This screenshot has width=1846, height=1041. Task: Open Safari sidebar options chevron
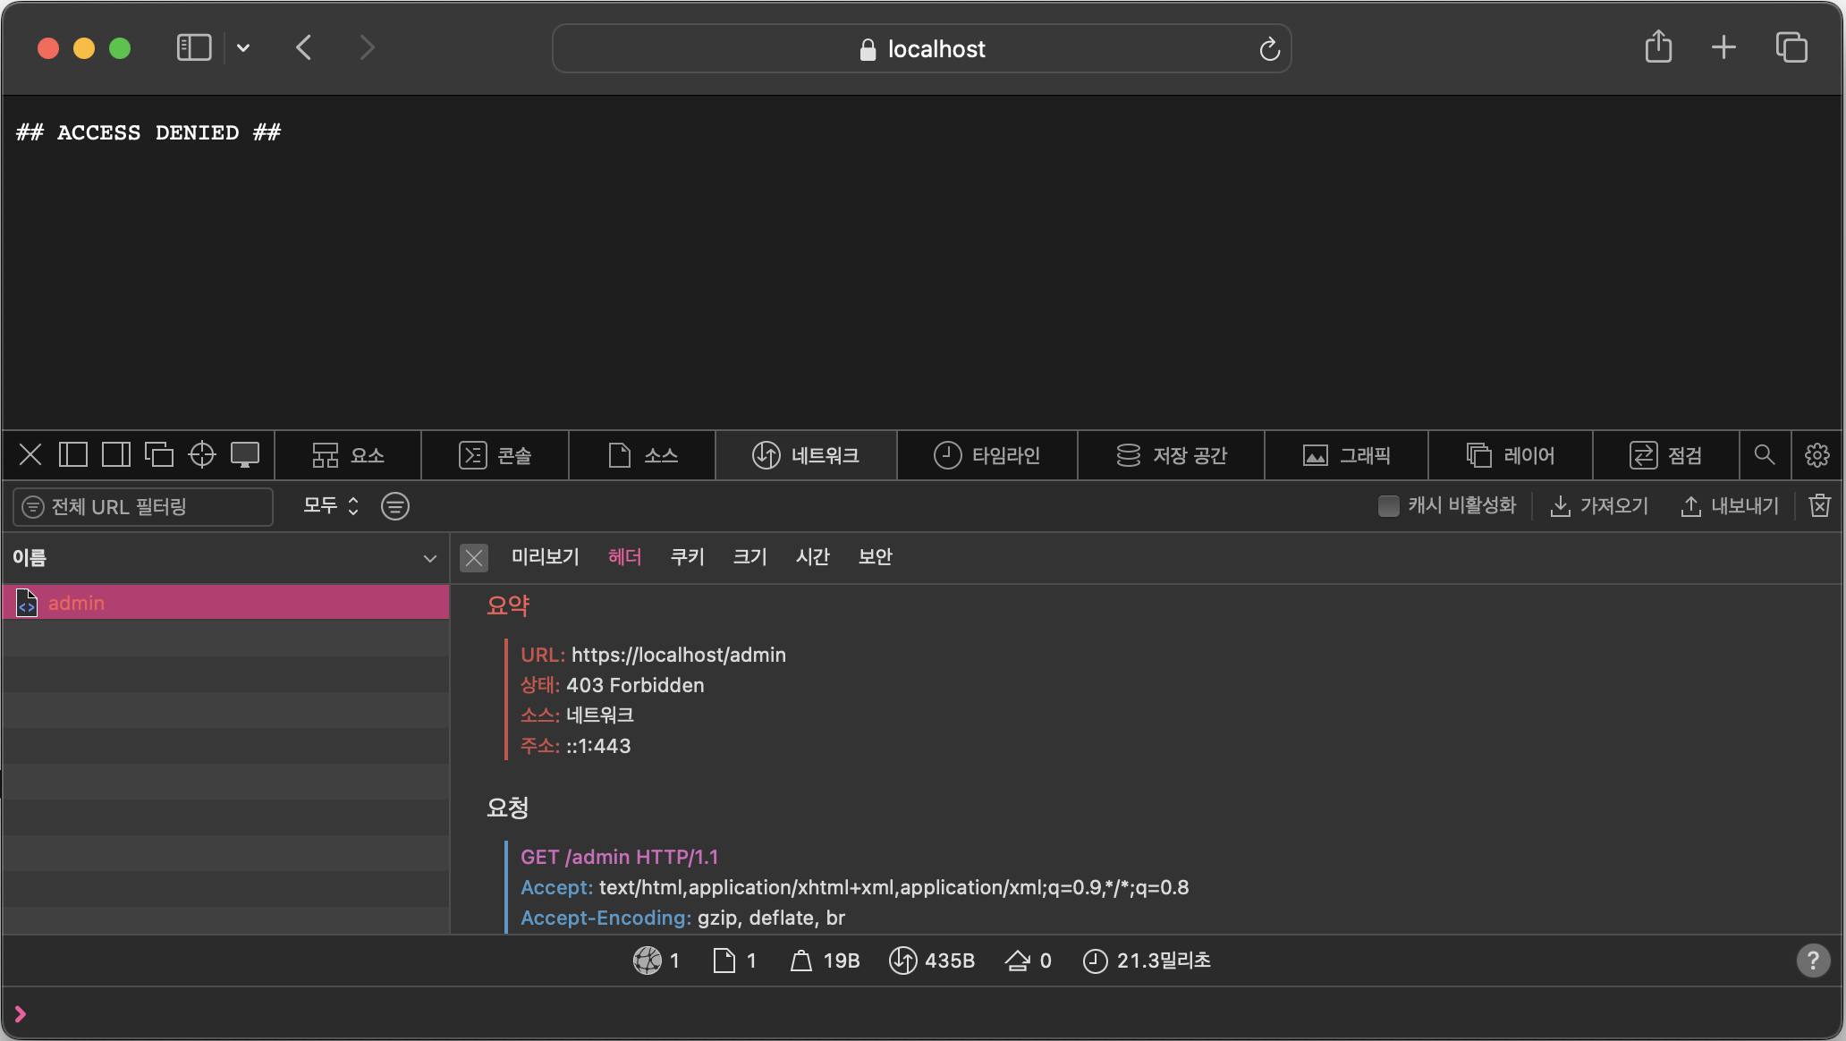coord(243,48)
